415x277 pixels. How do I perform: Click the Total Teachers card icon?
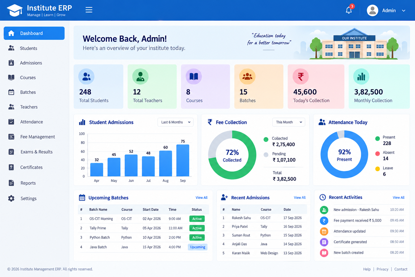point(140,77)
